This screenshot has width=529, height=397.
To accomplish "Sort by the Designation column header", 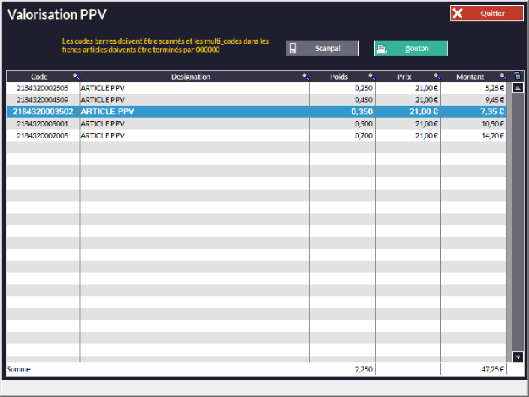I will [x=190, y=76].
